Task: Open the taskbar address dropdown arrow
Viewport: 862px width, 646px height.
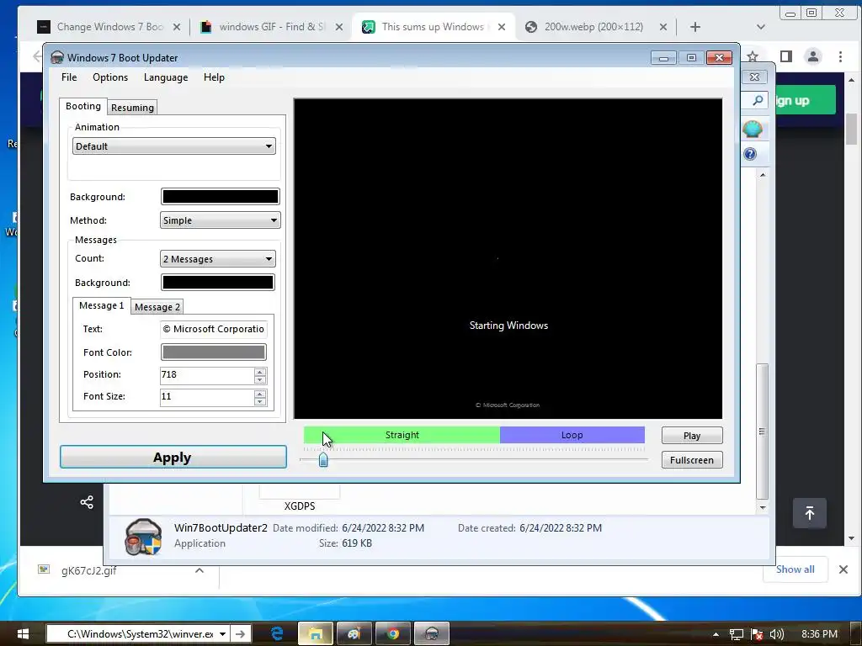Action: (x=222, y=634)
